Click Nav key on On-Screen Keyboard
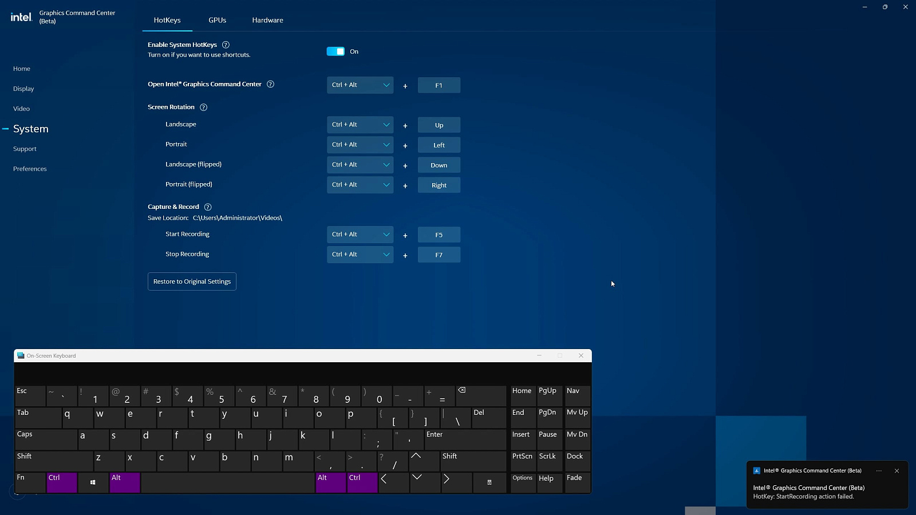This screenshot has height=515, width=916. tap(577, 395)
